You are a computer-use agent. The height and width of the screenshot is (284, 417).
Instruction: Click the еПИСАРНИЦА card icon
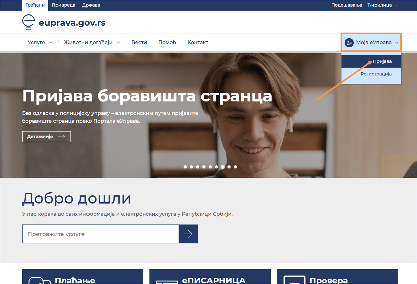(167, 281)
